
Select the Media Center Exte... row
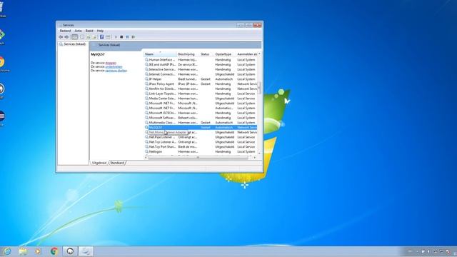point(201,99)
